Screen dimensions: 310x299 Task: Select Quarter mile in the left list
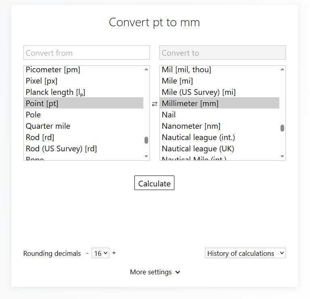(x=48, y=126)
